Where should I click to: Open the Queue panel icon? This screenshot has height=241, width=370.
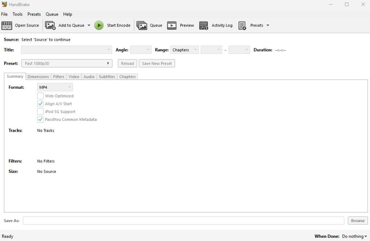pyautogui.click(x=142, y=25)
